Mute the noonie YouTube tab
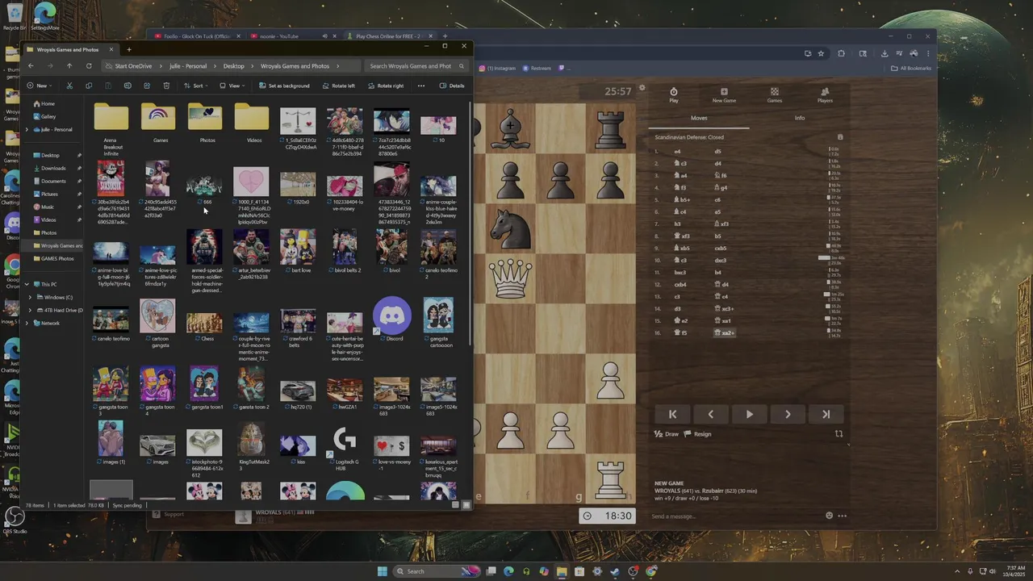 pos(324,36)
